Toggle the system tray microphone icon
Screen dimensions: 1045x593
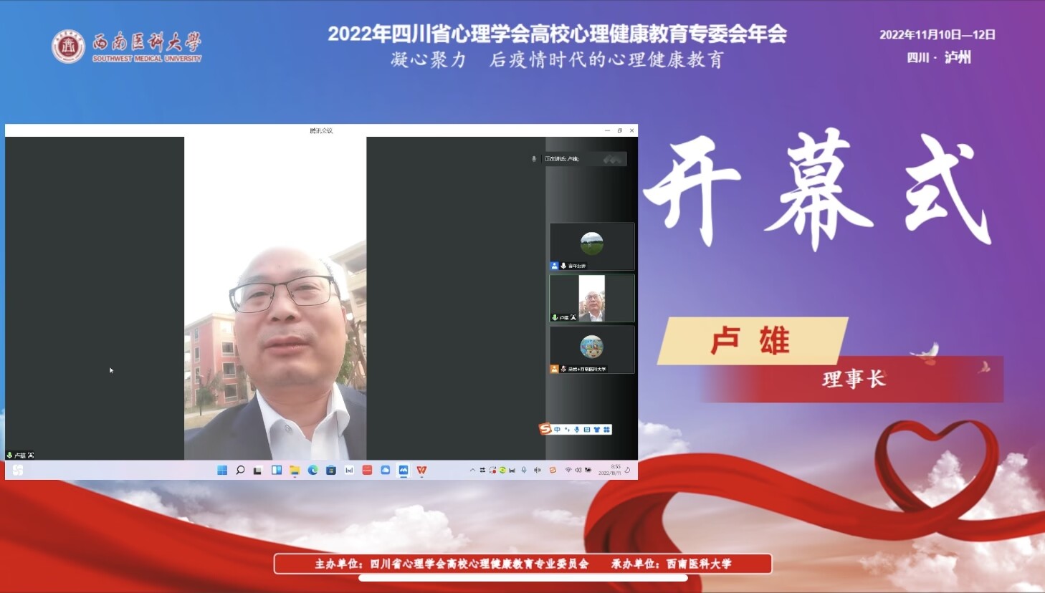click(x=524, y=470)
